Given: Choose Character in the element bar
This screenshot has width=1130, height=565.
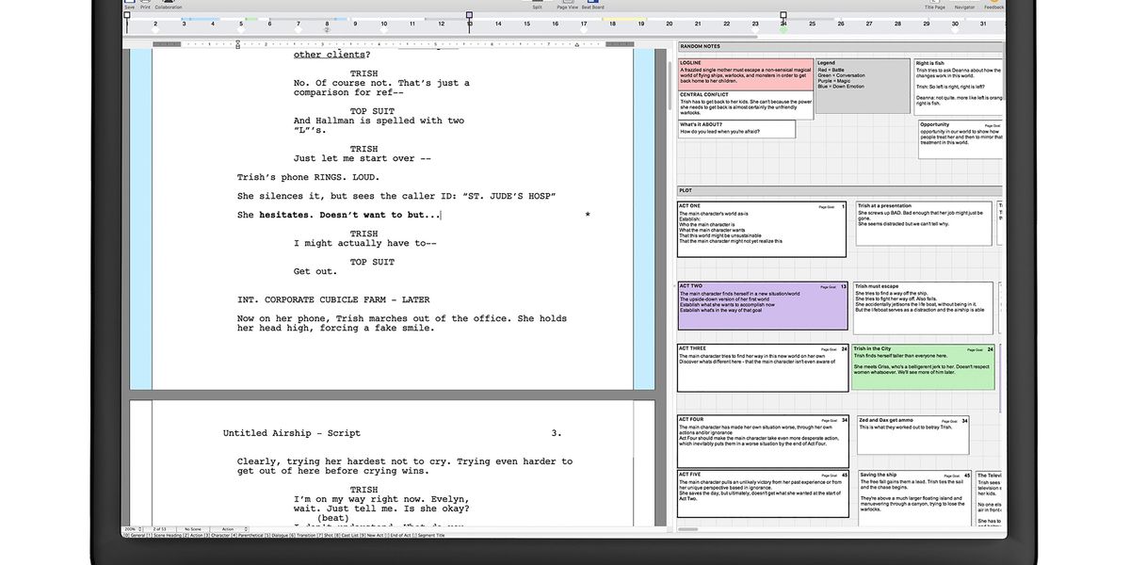Looking at the screenshot, I should pos(218,536).
